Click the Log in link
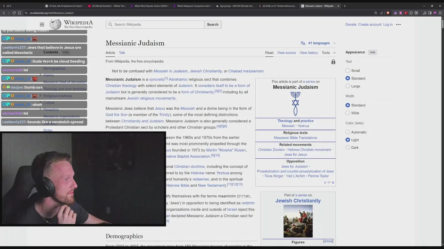The height and width of the screenshot is (249, 444). (x=388, y=25)
